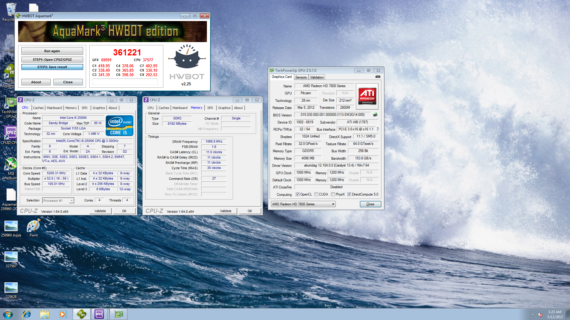Open the Windows Start menu
Viewport: 570px width, 320px height.
[x=8, y=314]
